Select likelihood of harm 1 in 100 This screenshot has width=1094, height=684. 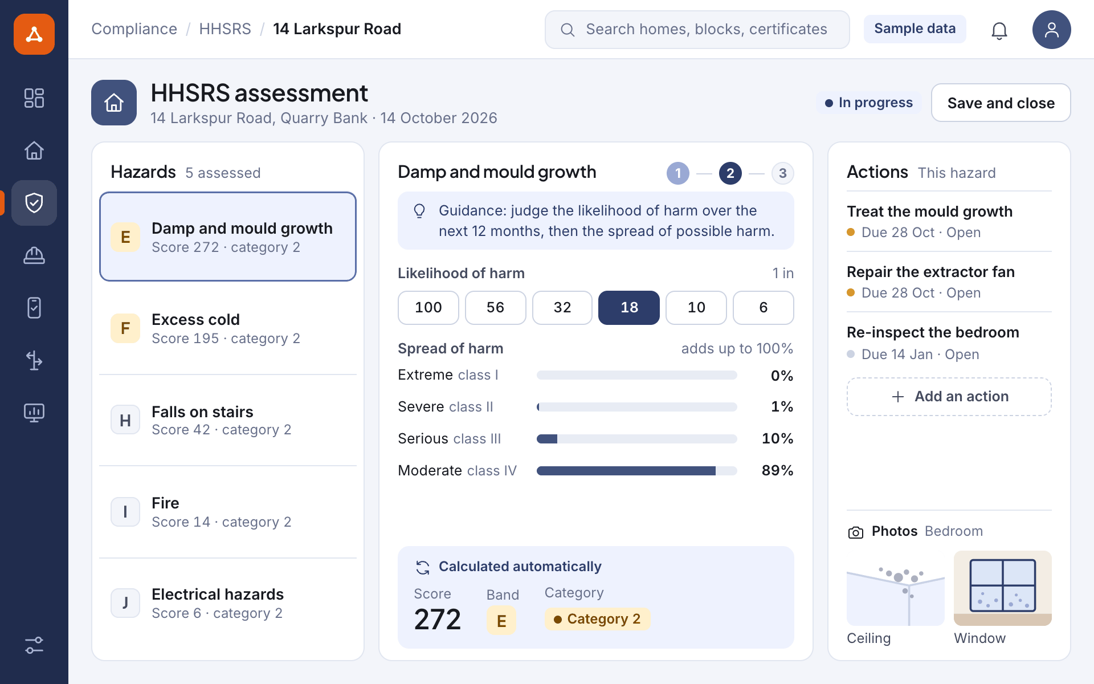(428, 308)
